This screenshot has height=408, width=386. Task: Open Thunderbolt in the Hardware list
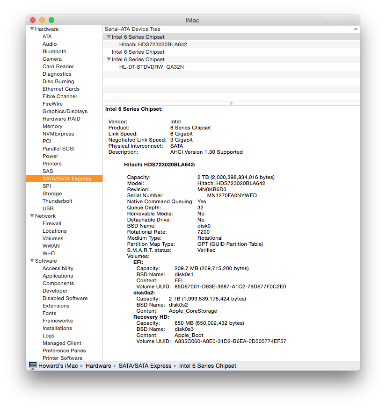coord(57,201)
